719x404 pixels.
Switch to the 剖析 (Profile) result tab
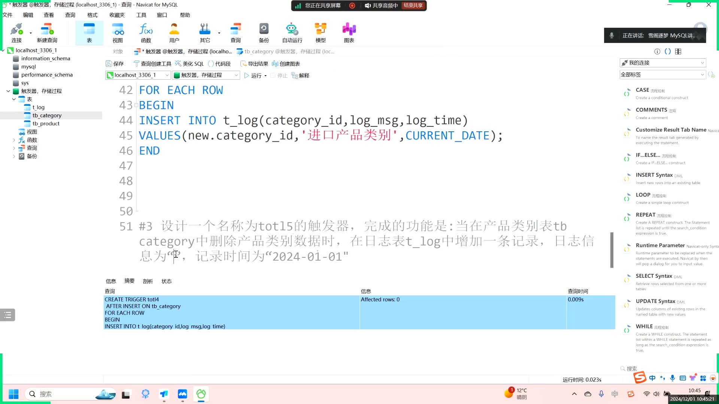pyautogui.click(x=148, y=281)
